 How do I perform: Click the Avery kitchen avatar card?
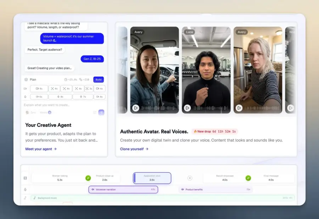pos(258,70)
